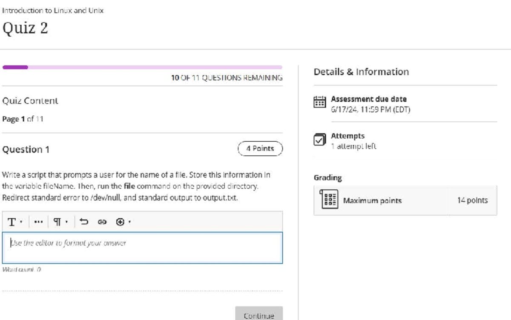Screen dimensions: 511x320
Task: Open the insert content plus icon
Action: pyautogui.click(x=120, y=222)
